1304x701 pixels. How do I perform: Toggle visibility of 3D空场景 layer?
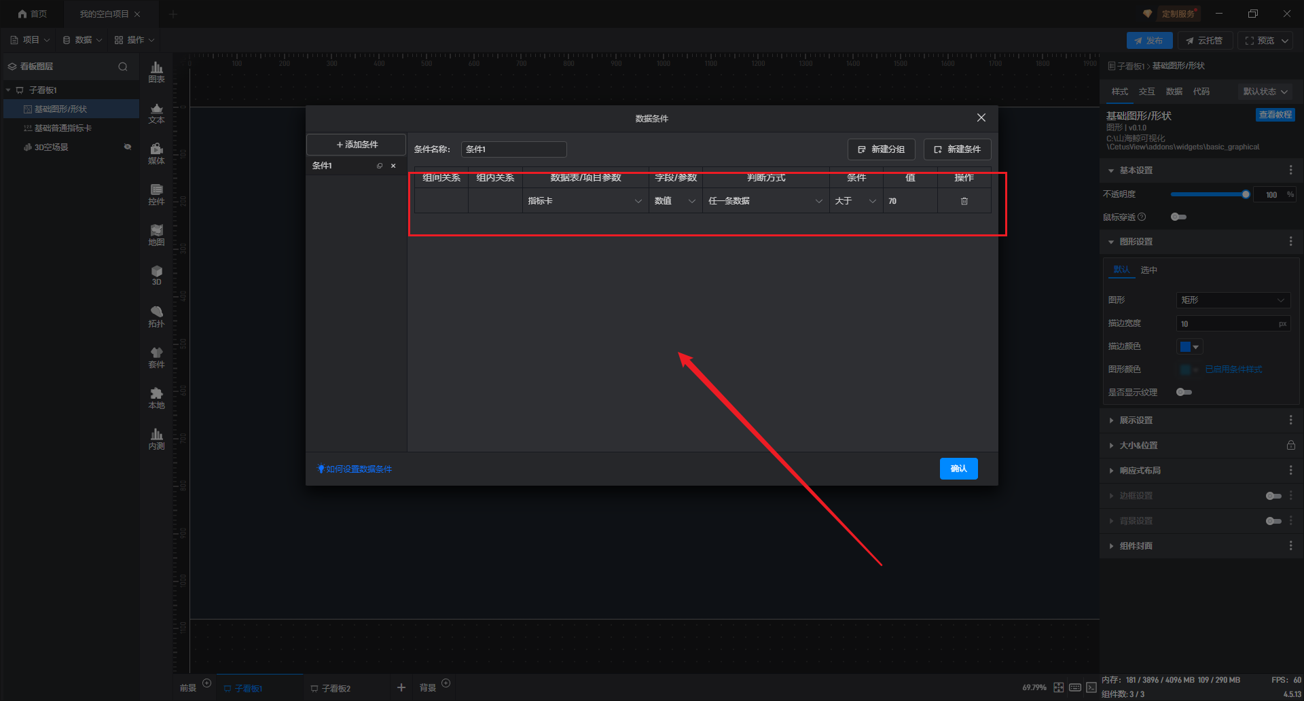point(127,147)
